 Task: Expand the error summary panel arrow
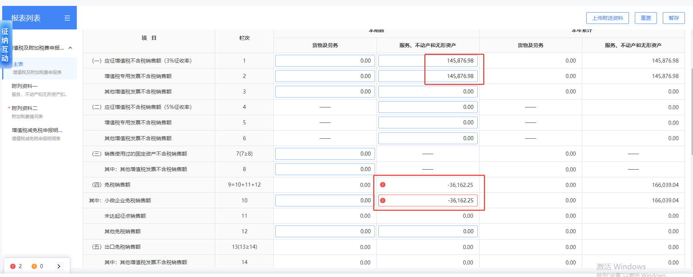pos(59,266)
